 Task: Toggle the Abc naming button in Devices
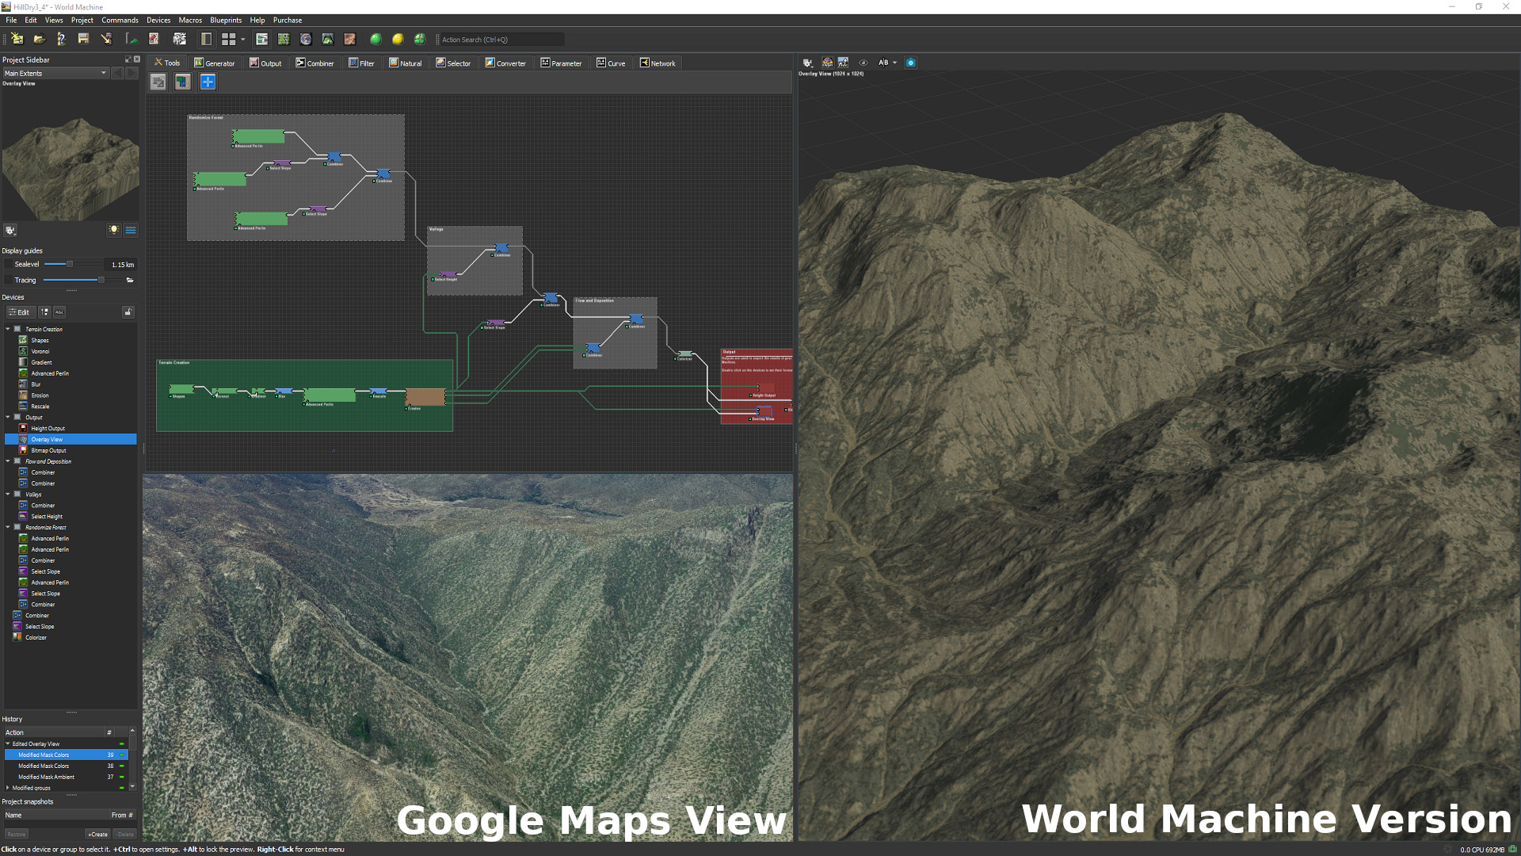coord(59,312)
